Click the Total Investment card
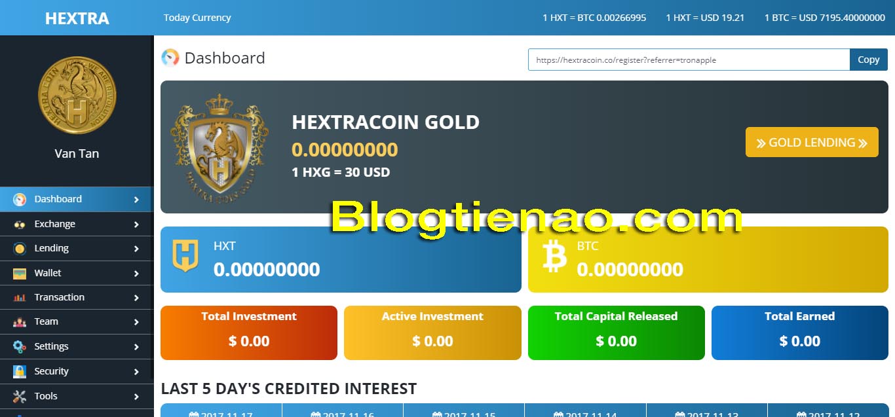Image resolution: width=895 pixels, height=417 pixels. coord(249,333)
